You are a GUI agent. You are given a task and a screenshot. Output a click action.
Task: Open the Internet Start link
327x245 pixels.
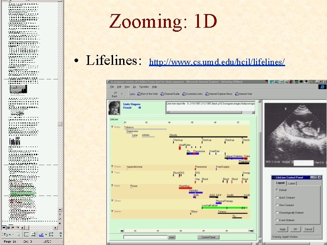coord(243,94)
